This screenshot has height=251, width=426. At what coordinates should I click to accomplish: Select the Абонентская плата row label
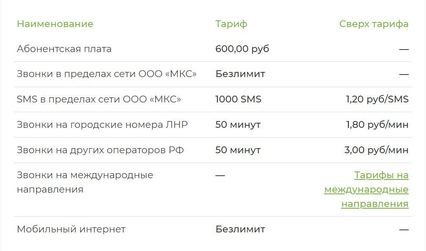64,49
